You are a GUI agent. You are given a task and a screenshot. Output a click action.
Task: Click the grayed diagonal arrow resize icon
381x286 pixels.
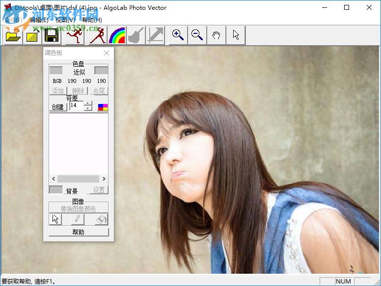156,35
